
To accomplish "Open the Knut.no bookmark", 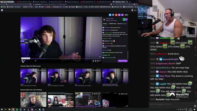I will [x=18, y=7].
